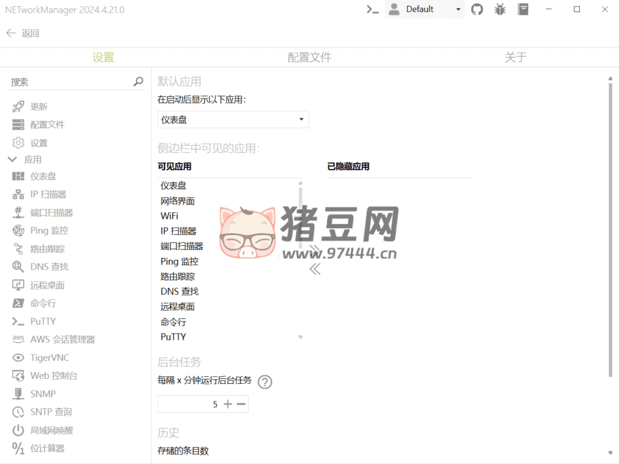Screen dimensions: 619x464
Task: Switch to the 关于 tab
Action: click(x=515, y=57)
